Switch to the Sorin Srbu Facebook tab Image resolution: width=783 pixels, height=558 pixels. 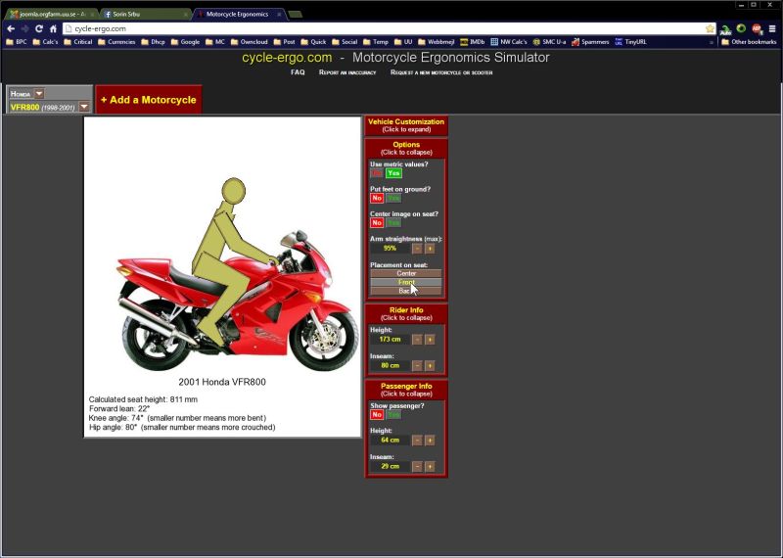[x=143, y=14]
